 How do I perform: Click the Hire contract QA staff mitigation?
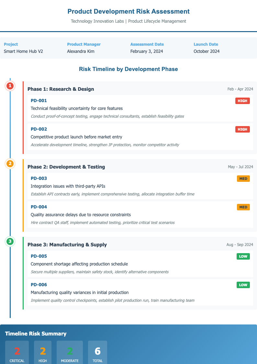point(103,223)
